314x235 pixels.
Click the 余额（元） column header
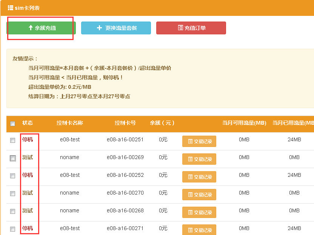[162, 123]
